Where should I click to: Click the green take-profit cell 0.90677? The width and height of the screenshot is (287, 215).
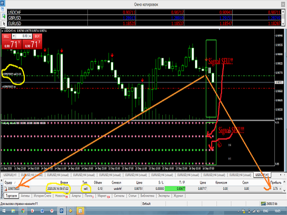[175, 189]
